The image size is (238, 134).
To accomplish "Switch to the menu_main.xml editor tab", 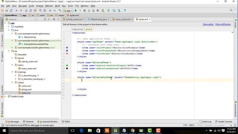I will pos(122,19).
